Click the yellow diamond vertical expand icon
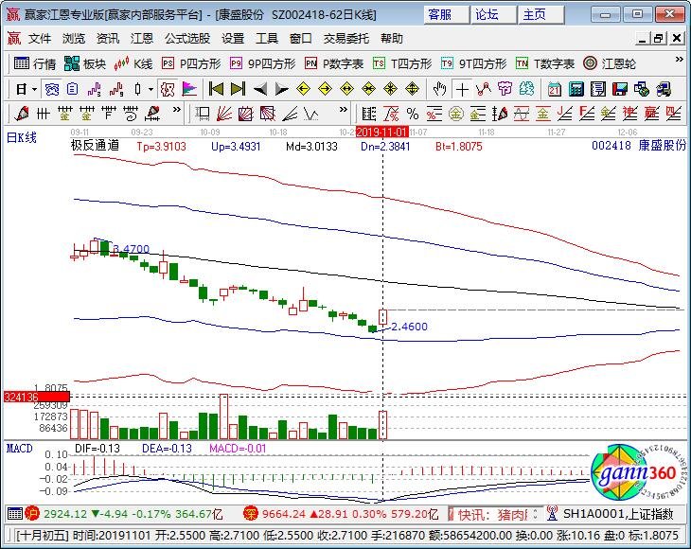The image size is (691, 549). (412, 89)
